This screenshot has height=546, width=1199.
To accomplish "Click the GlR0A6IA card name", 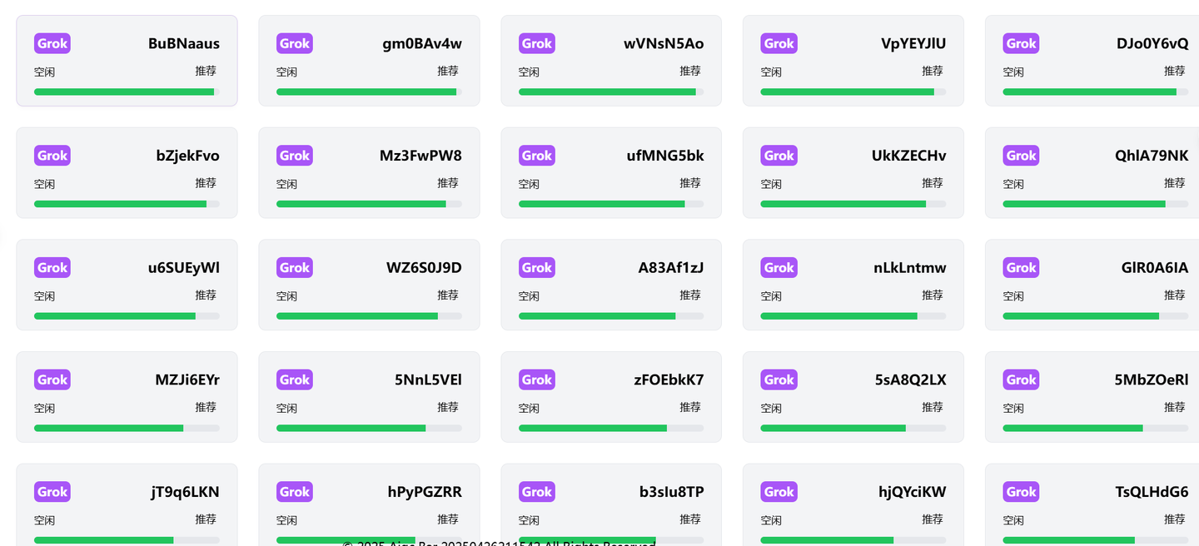I will pyautogui.click(x=1154, y=267).
